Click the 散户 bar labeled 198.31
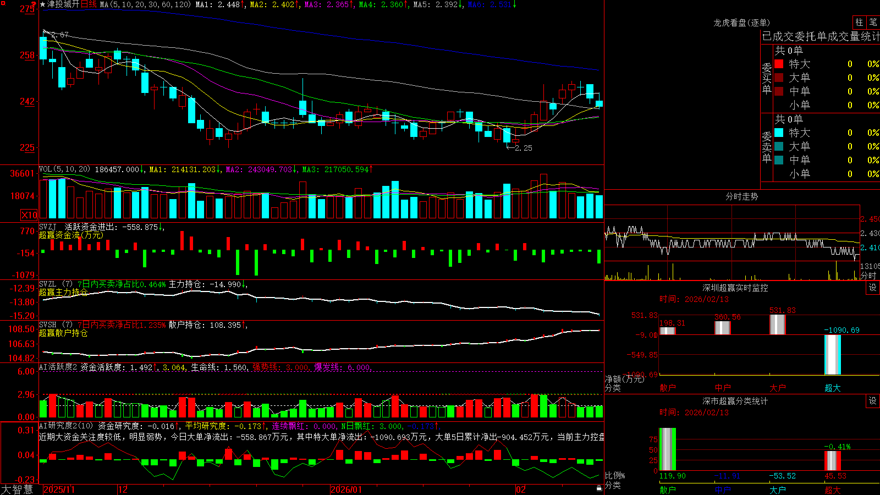 coord(668,331)
